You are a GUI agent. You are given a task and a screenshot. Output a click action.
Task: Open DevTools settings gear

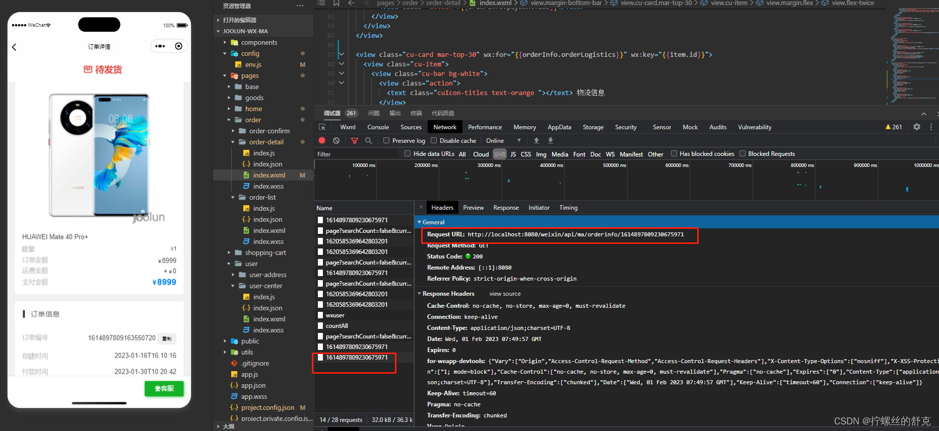coord(917,127)
